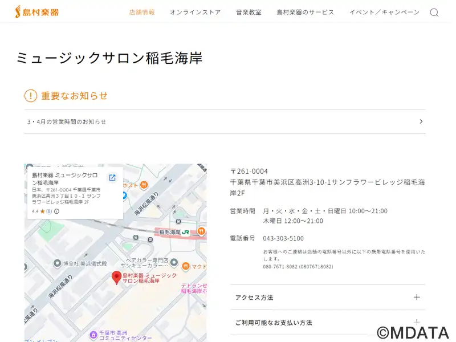
Task: Select the 博全社 美浜儀式殿 map marker
Action: point(57,263)
